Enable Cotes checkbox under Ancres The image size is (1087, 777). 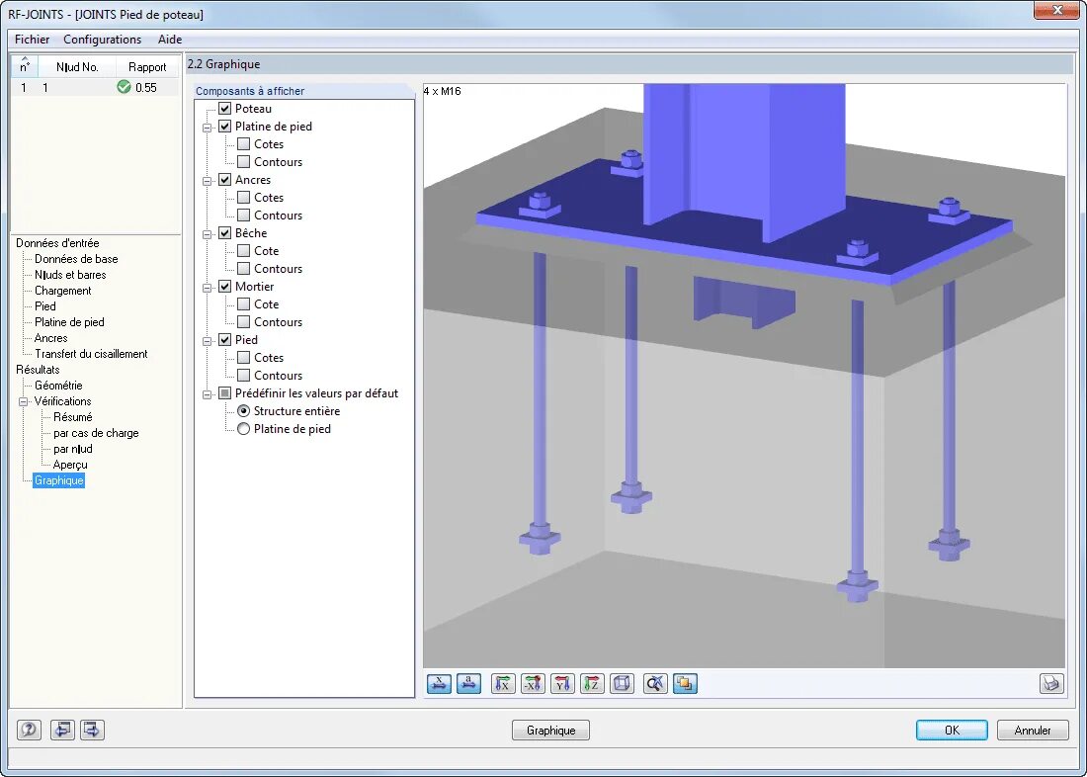pos(243,198)
